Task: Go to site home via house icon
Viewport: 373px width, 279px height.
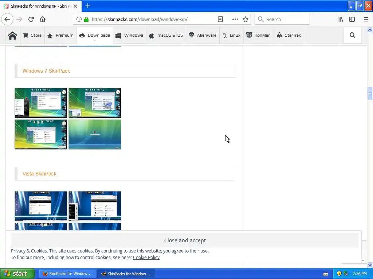Action: [13, 35]
